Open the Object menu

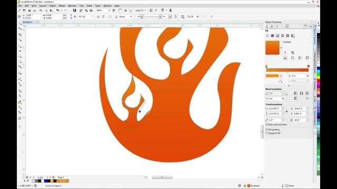(x=53, y=6)
